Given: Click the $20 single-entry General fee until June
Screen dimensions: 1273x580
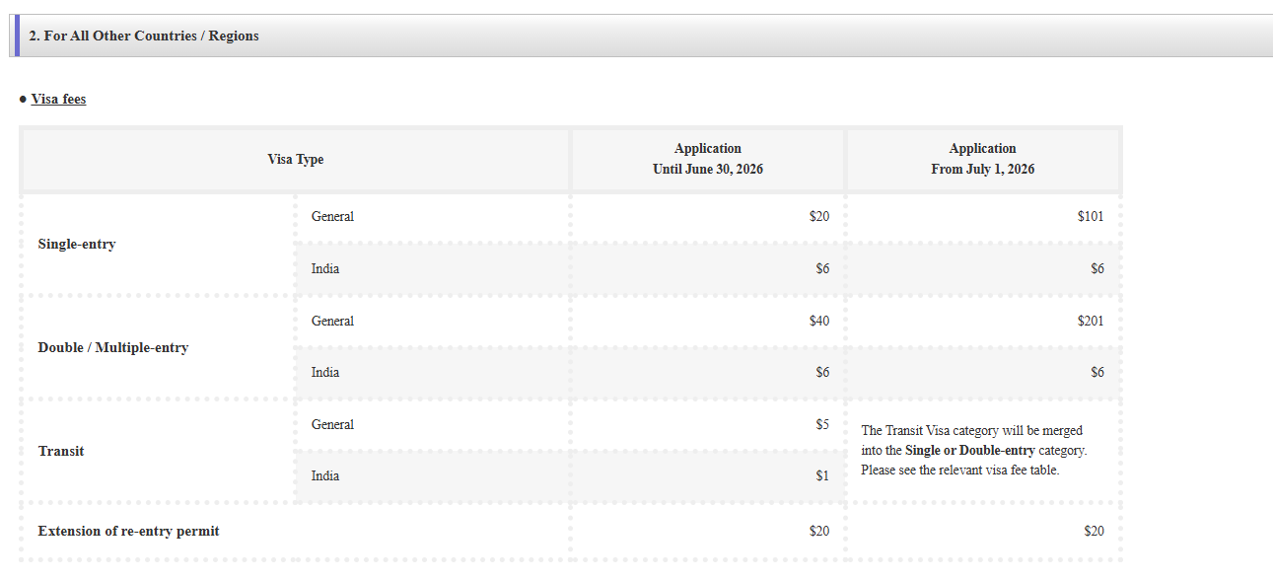Looking at the screenshot, I should point(819,216).
